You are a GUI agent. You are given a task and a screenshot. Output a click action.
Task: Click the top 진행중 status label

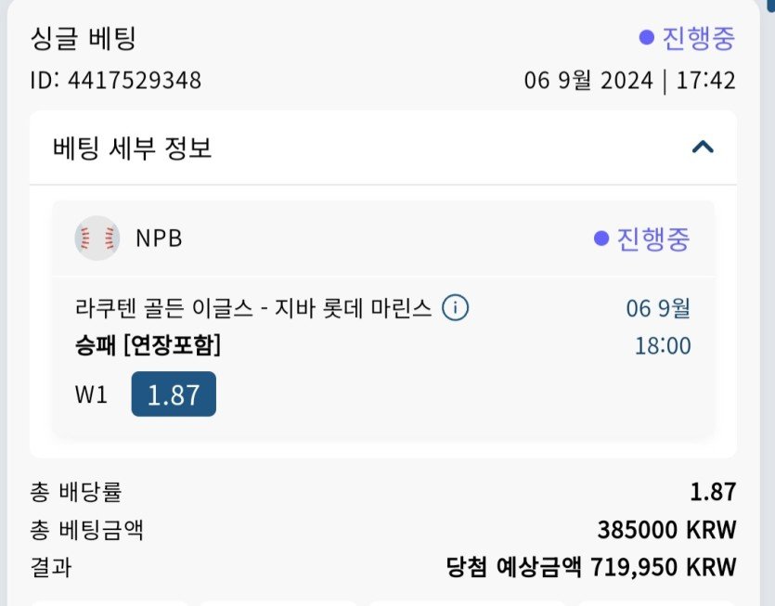(x=698, y=38)
